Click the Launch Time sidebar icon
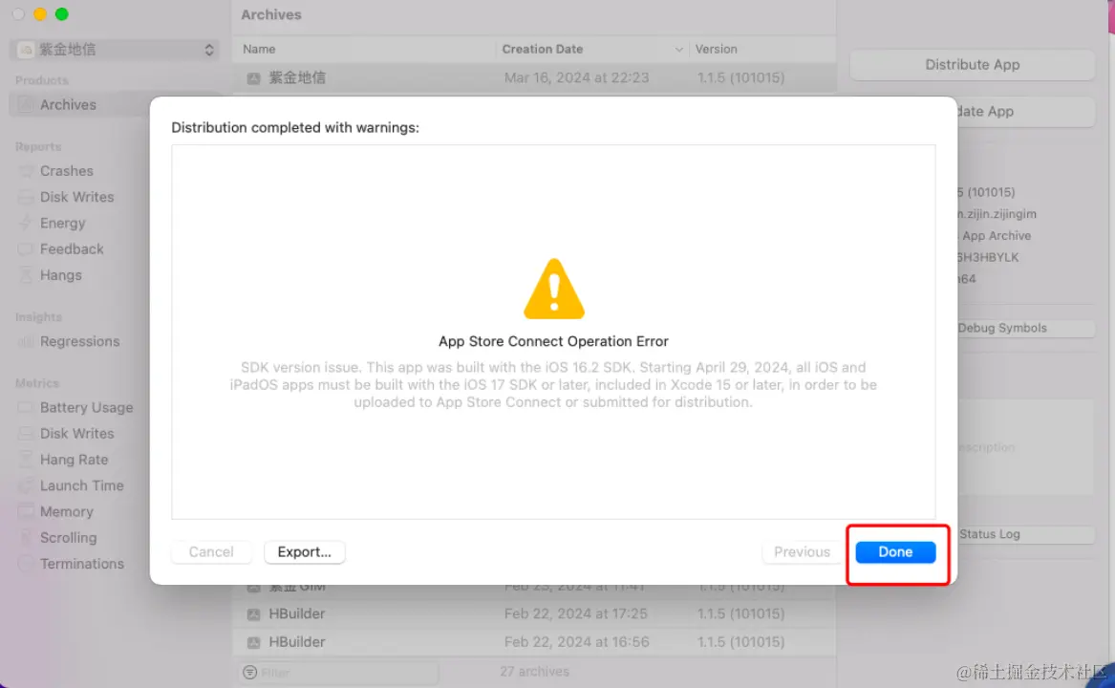Image resolution: width=1115 pixels, height=688 pixels. pos(26,486)
